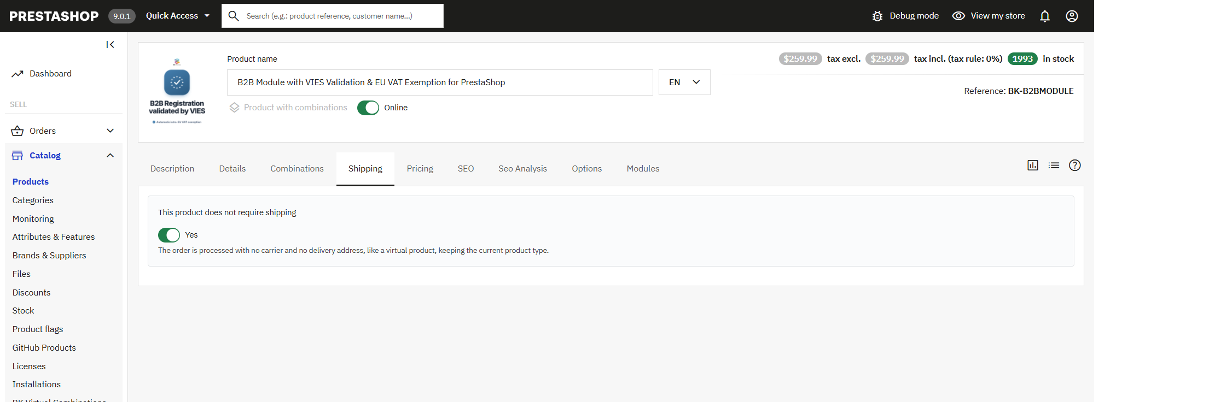
Task: Switch to the Description tab
Action: coord(172,169)
